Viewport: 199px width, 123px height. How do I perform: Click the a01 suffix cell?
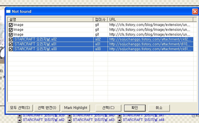pos(100,44)
